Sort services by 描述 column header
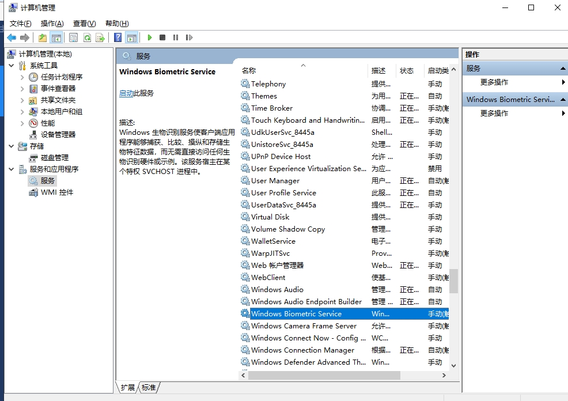The image size is (568, 401). pyautogui.click(x=382, y=71)
